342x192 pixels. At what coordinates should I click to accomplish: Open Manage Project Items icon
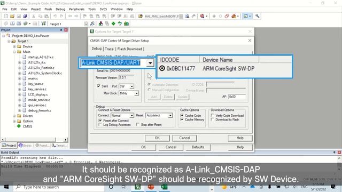click(x=100, y=23)
